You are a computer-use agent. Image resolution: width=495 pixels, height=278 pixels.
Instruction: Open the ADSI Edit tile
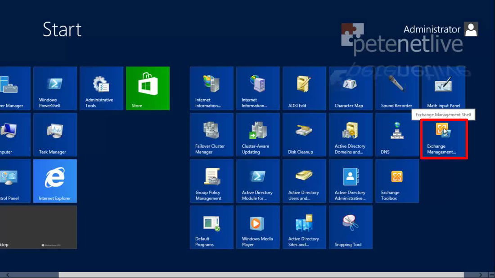click(304, 88)
